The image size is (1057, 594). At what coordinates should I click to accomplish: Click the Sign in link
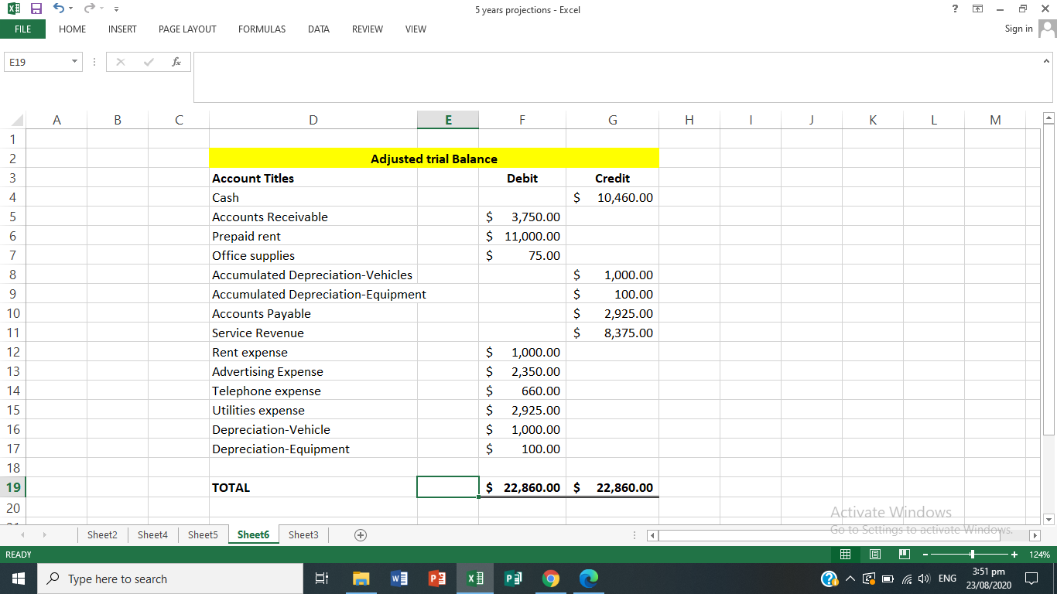(1018, 29)
